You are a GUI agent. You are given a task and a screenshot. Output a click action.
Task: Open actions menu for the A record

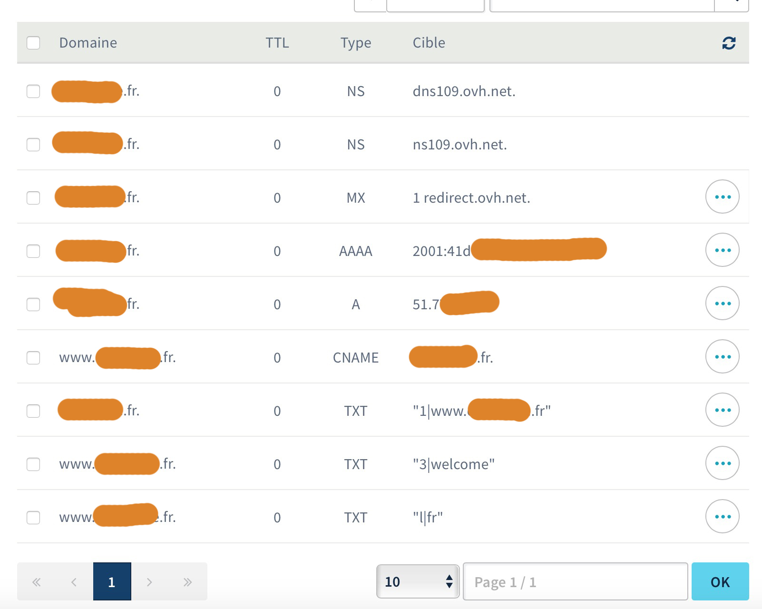click(x=722, y=304)
